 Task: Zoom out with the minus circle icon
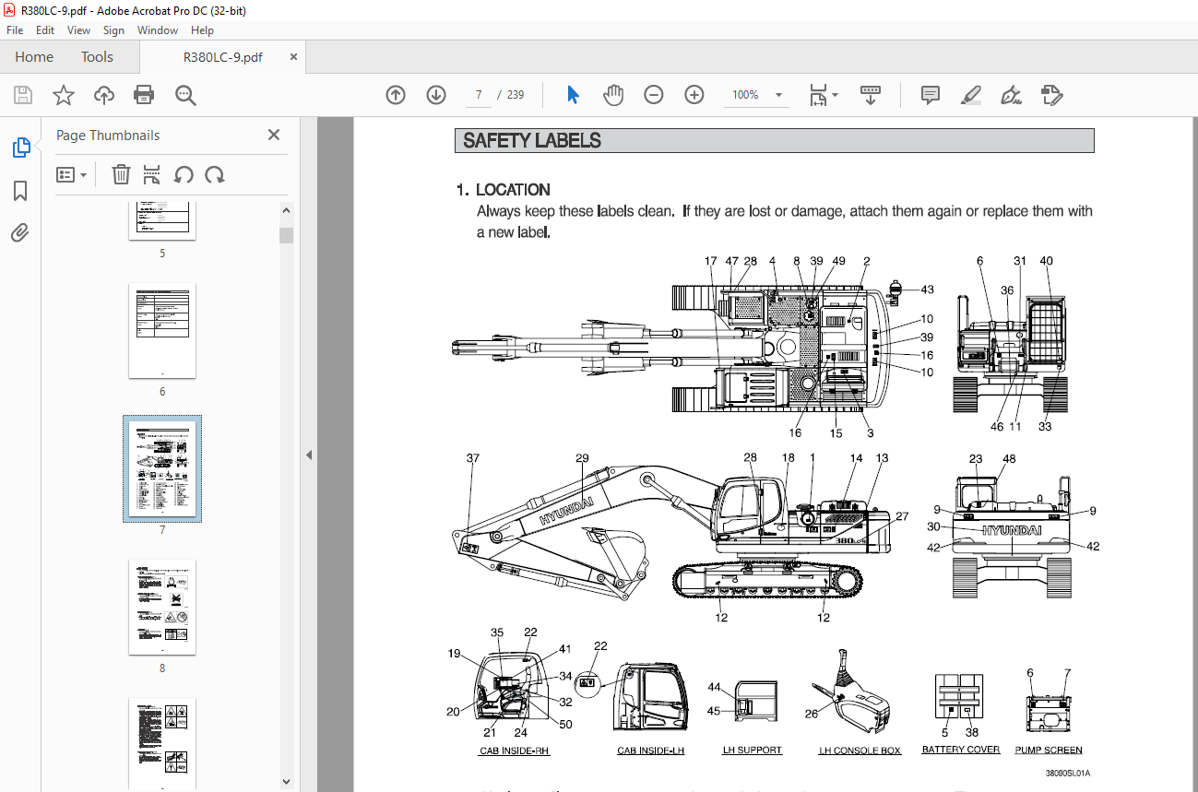point(654,95)
